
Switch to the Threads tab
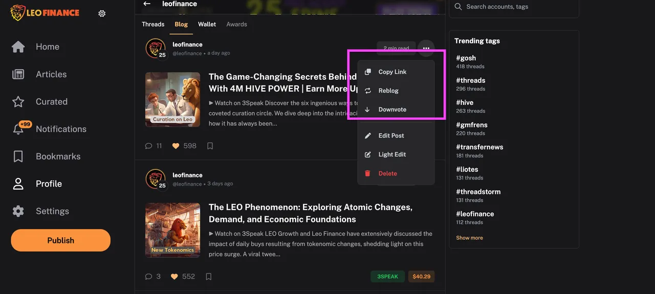[153, 24]
